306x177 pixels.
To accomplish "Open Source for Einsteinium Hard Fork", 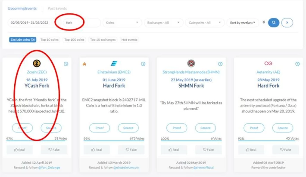I will (x=128, y=128).
